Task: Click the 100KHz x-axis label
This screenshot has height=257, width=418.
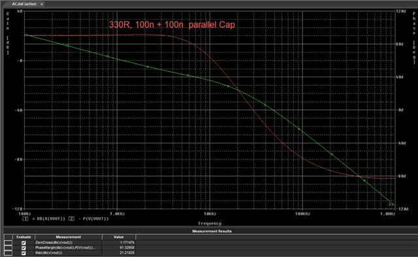Action: 302,214
